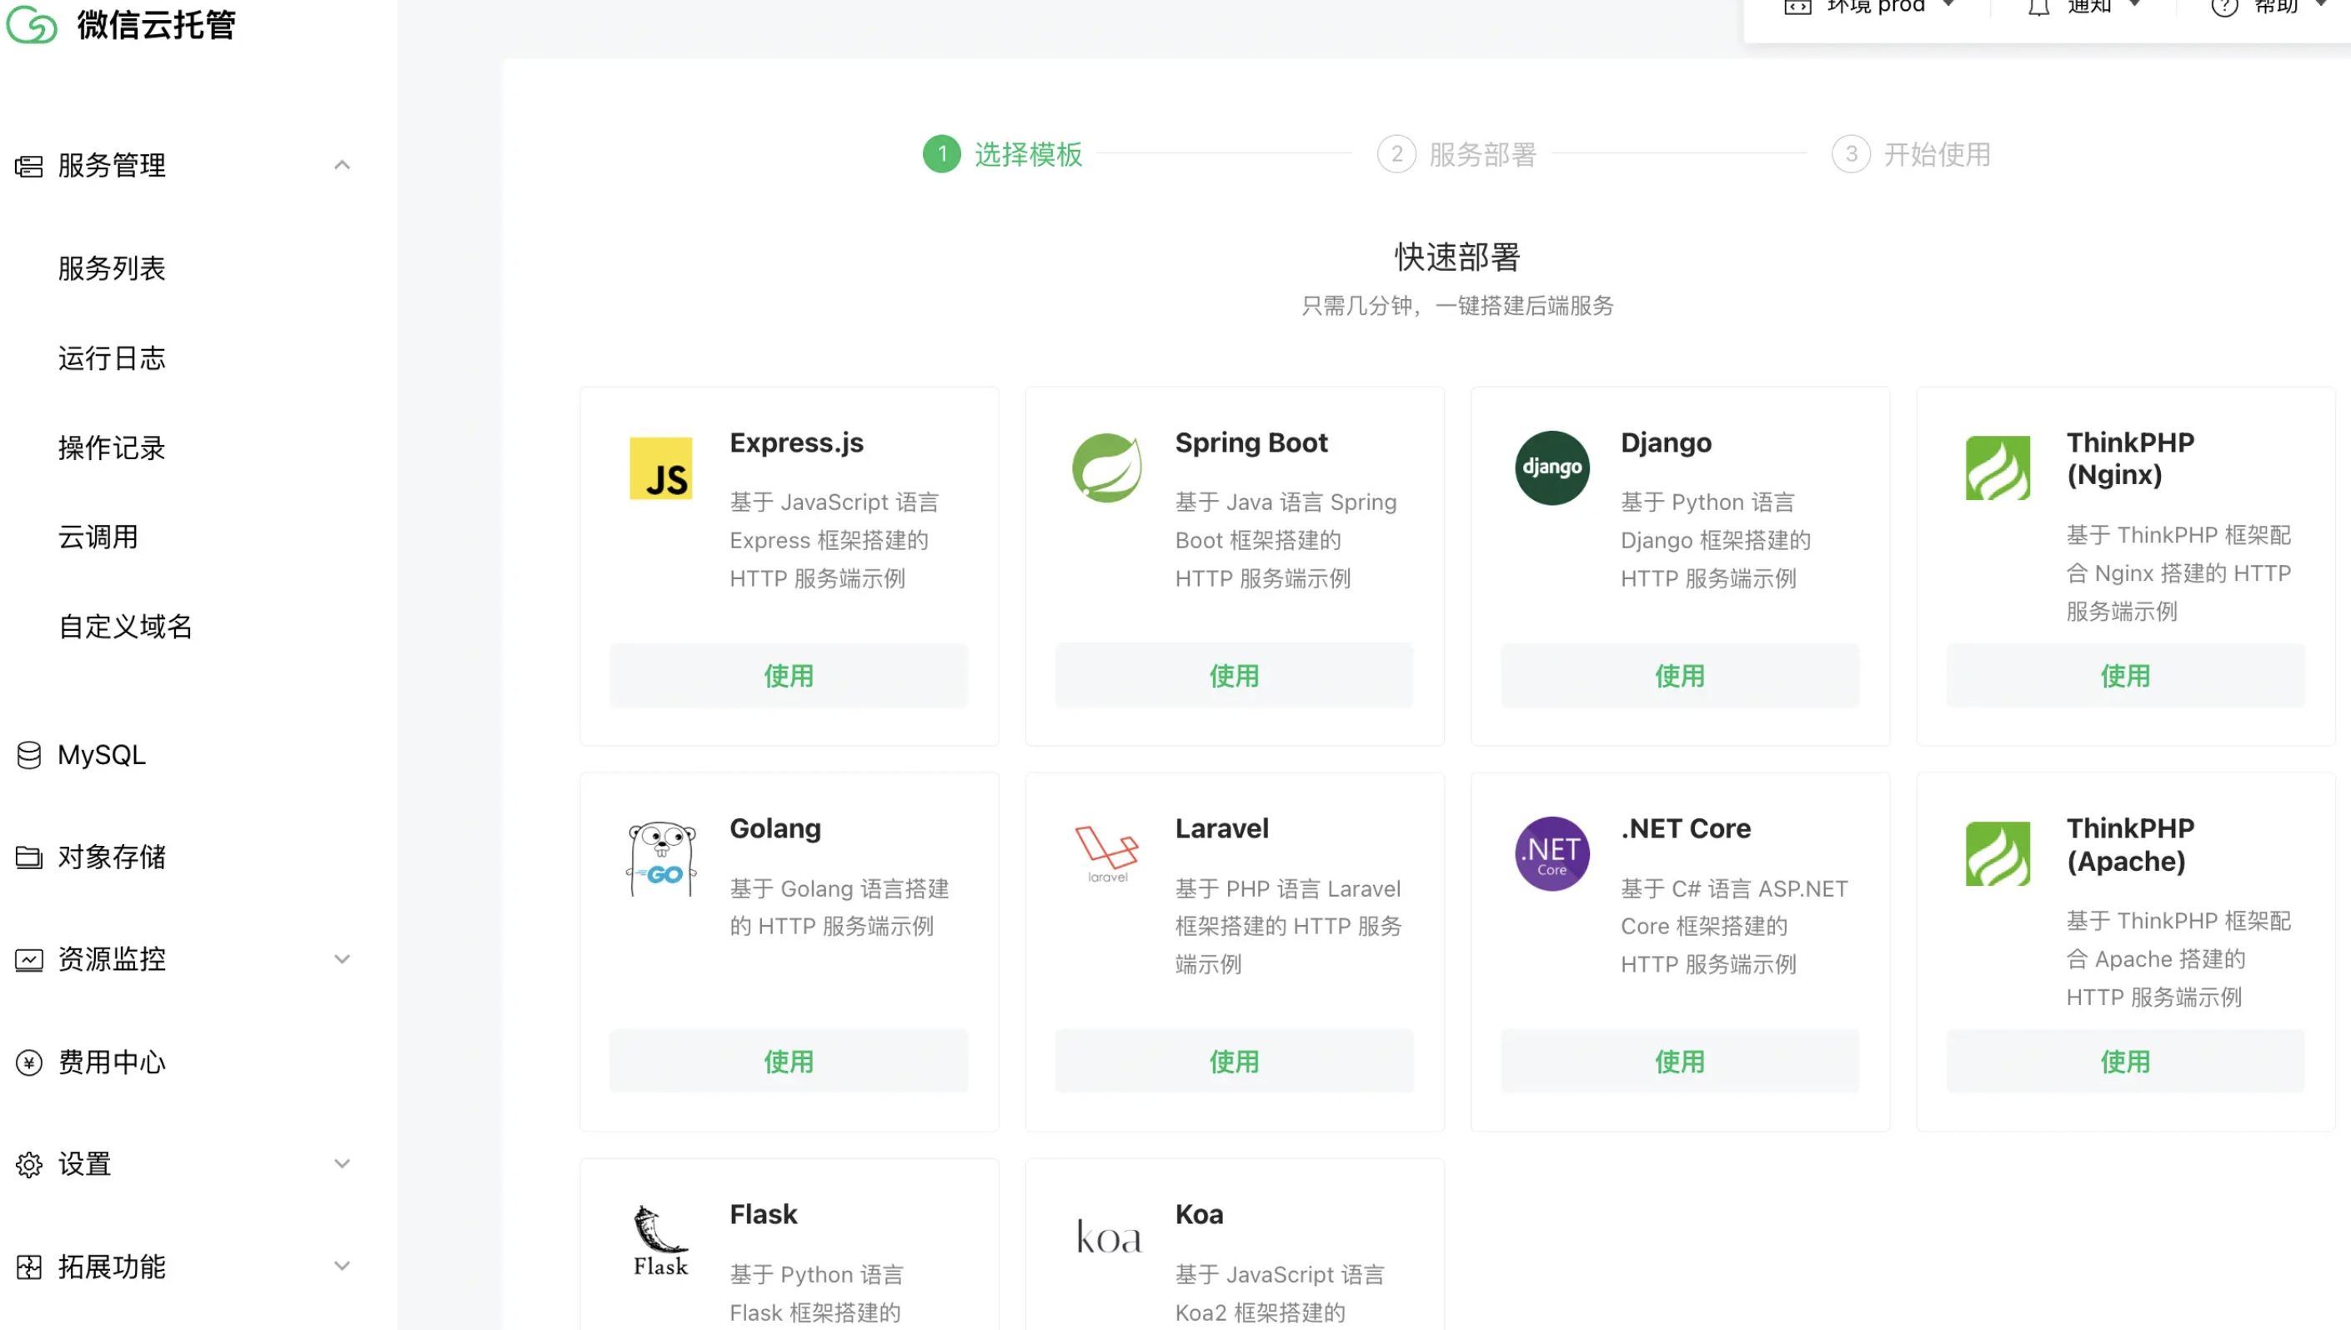The image size is (2351, 1330).
Task: Use the Spring Boot template
Action: (x=1235, y=676)
